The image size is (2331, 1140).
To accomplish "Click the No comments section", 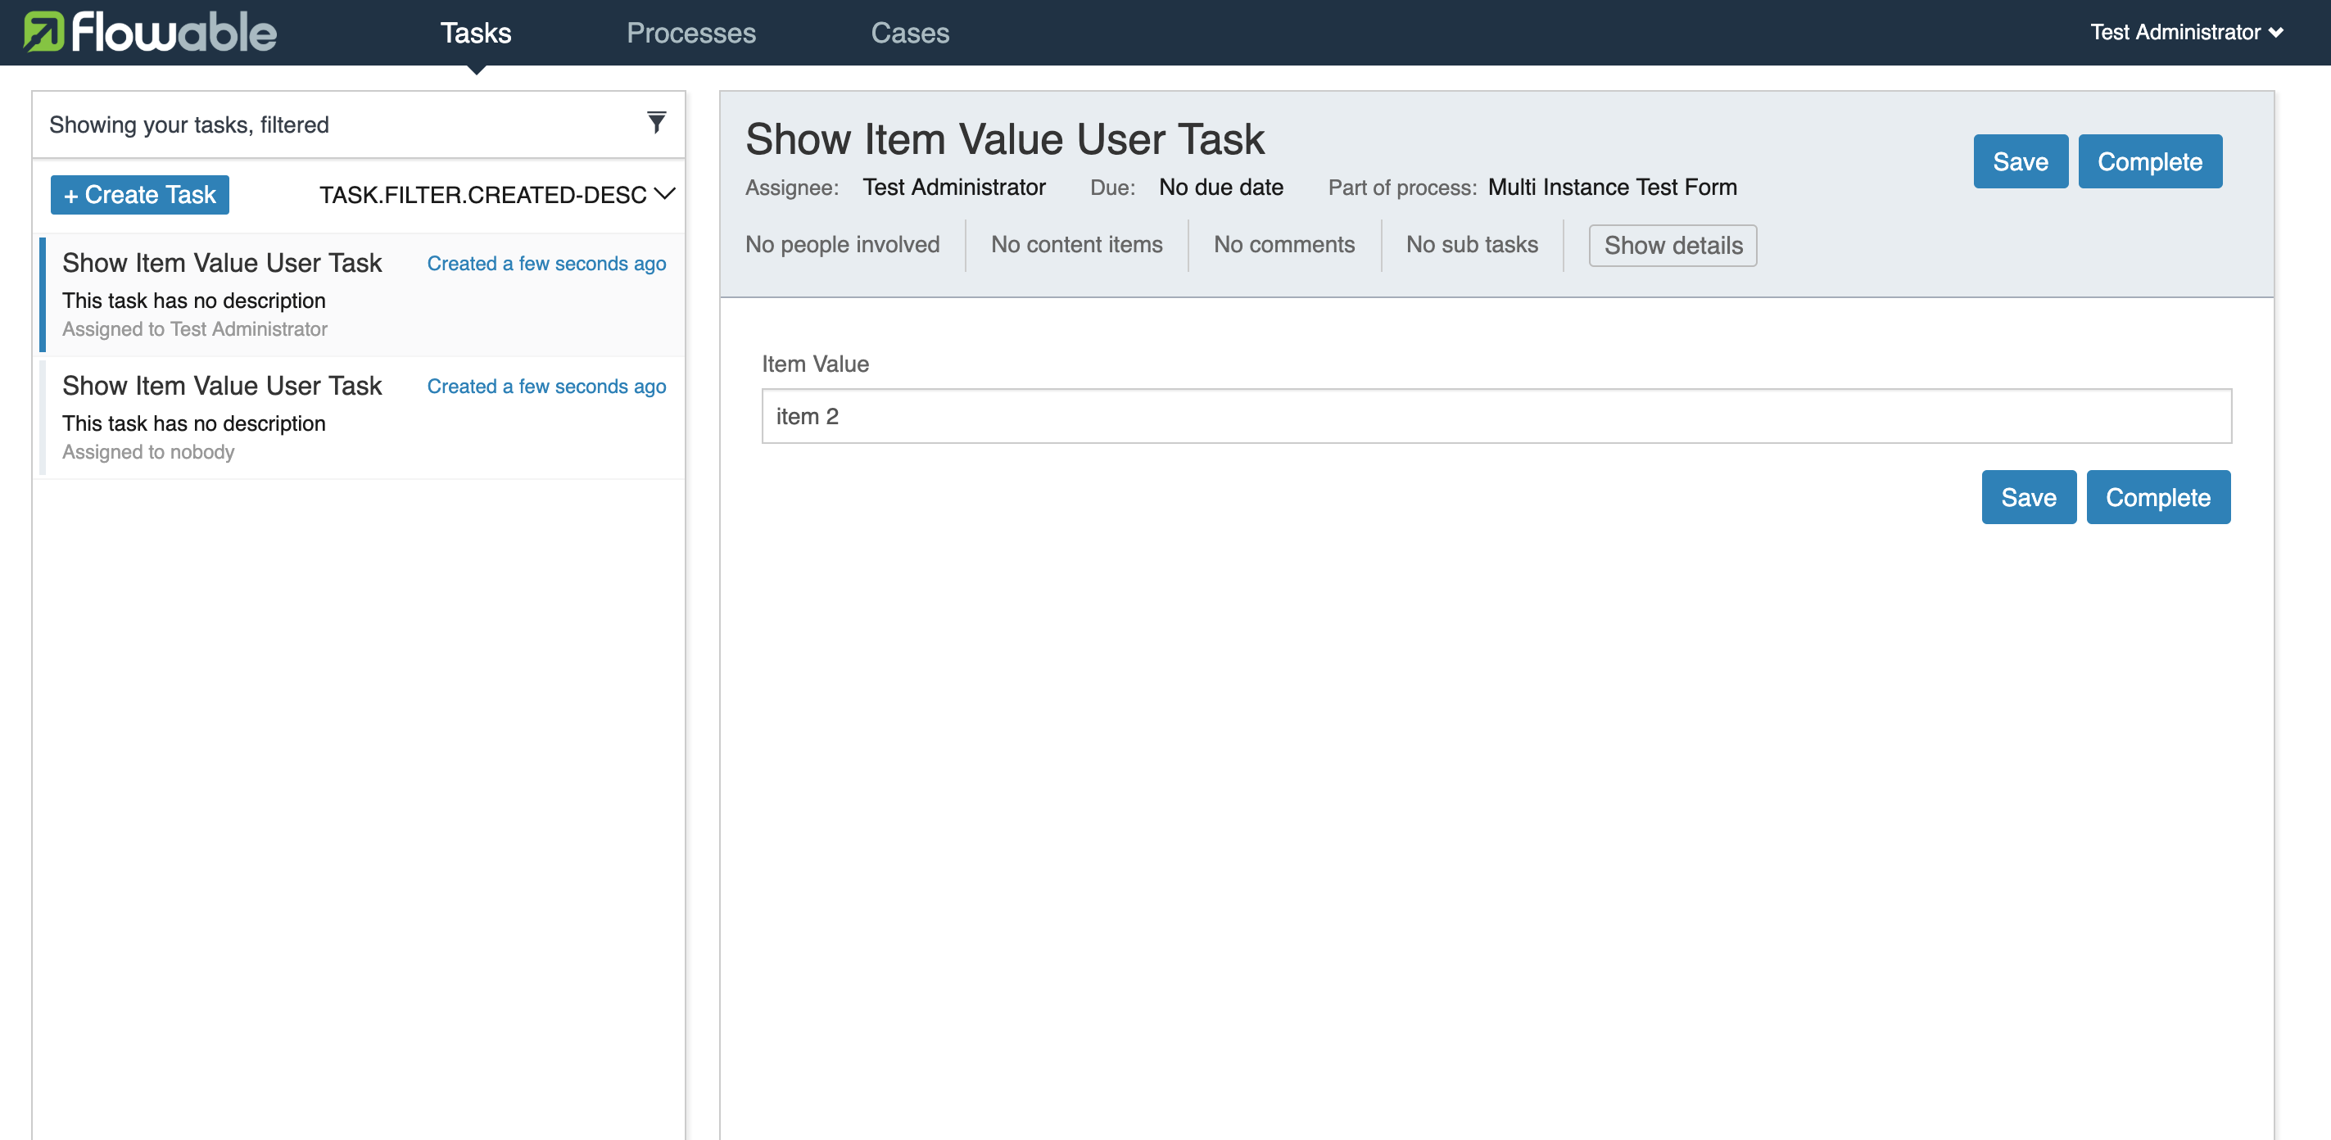I will click(x=1285, y=244).
